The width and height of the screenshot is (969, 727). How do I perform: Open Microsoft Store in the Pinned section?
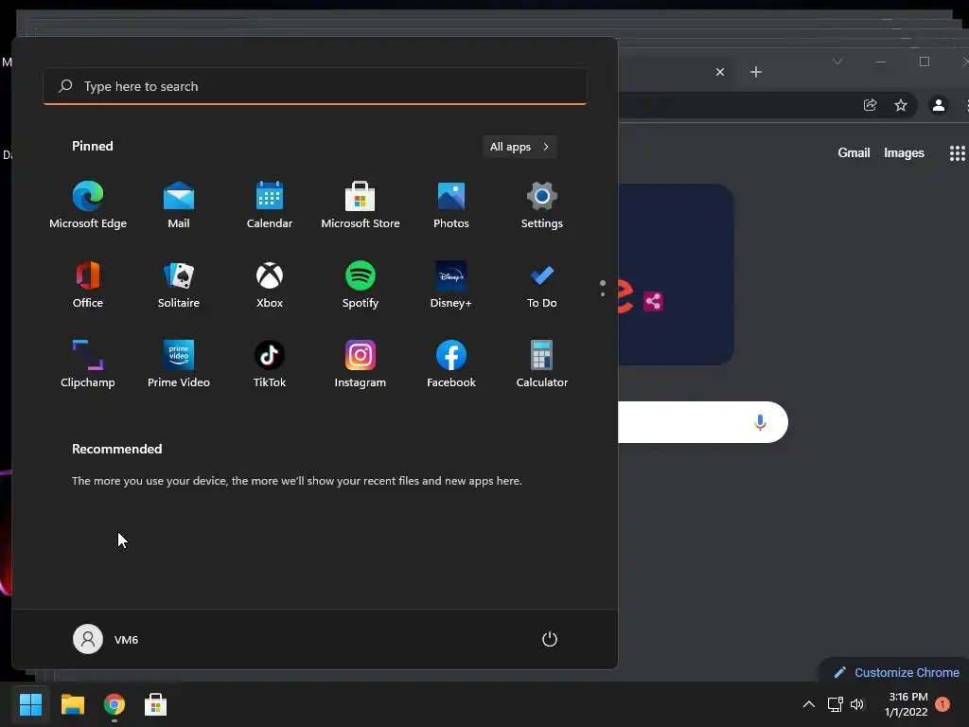pyautogui.click(x=361, y=205)
